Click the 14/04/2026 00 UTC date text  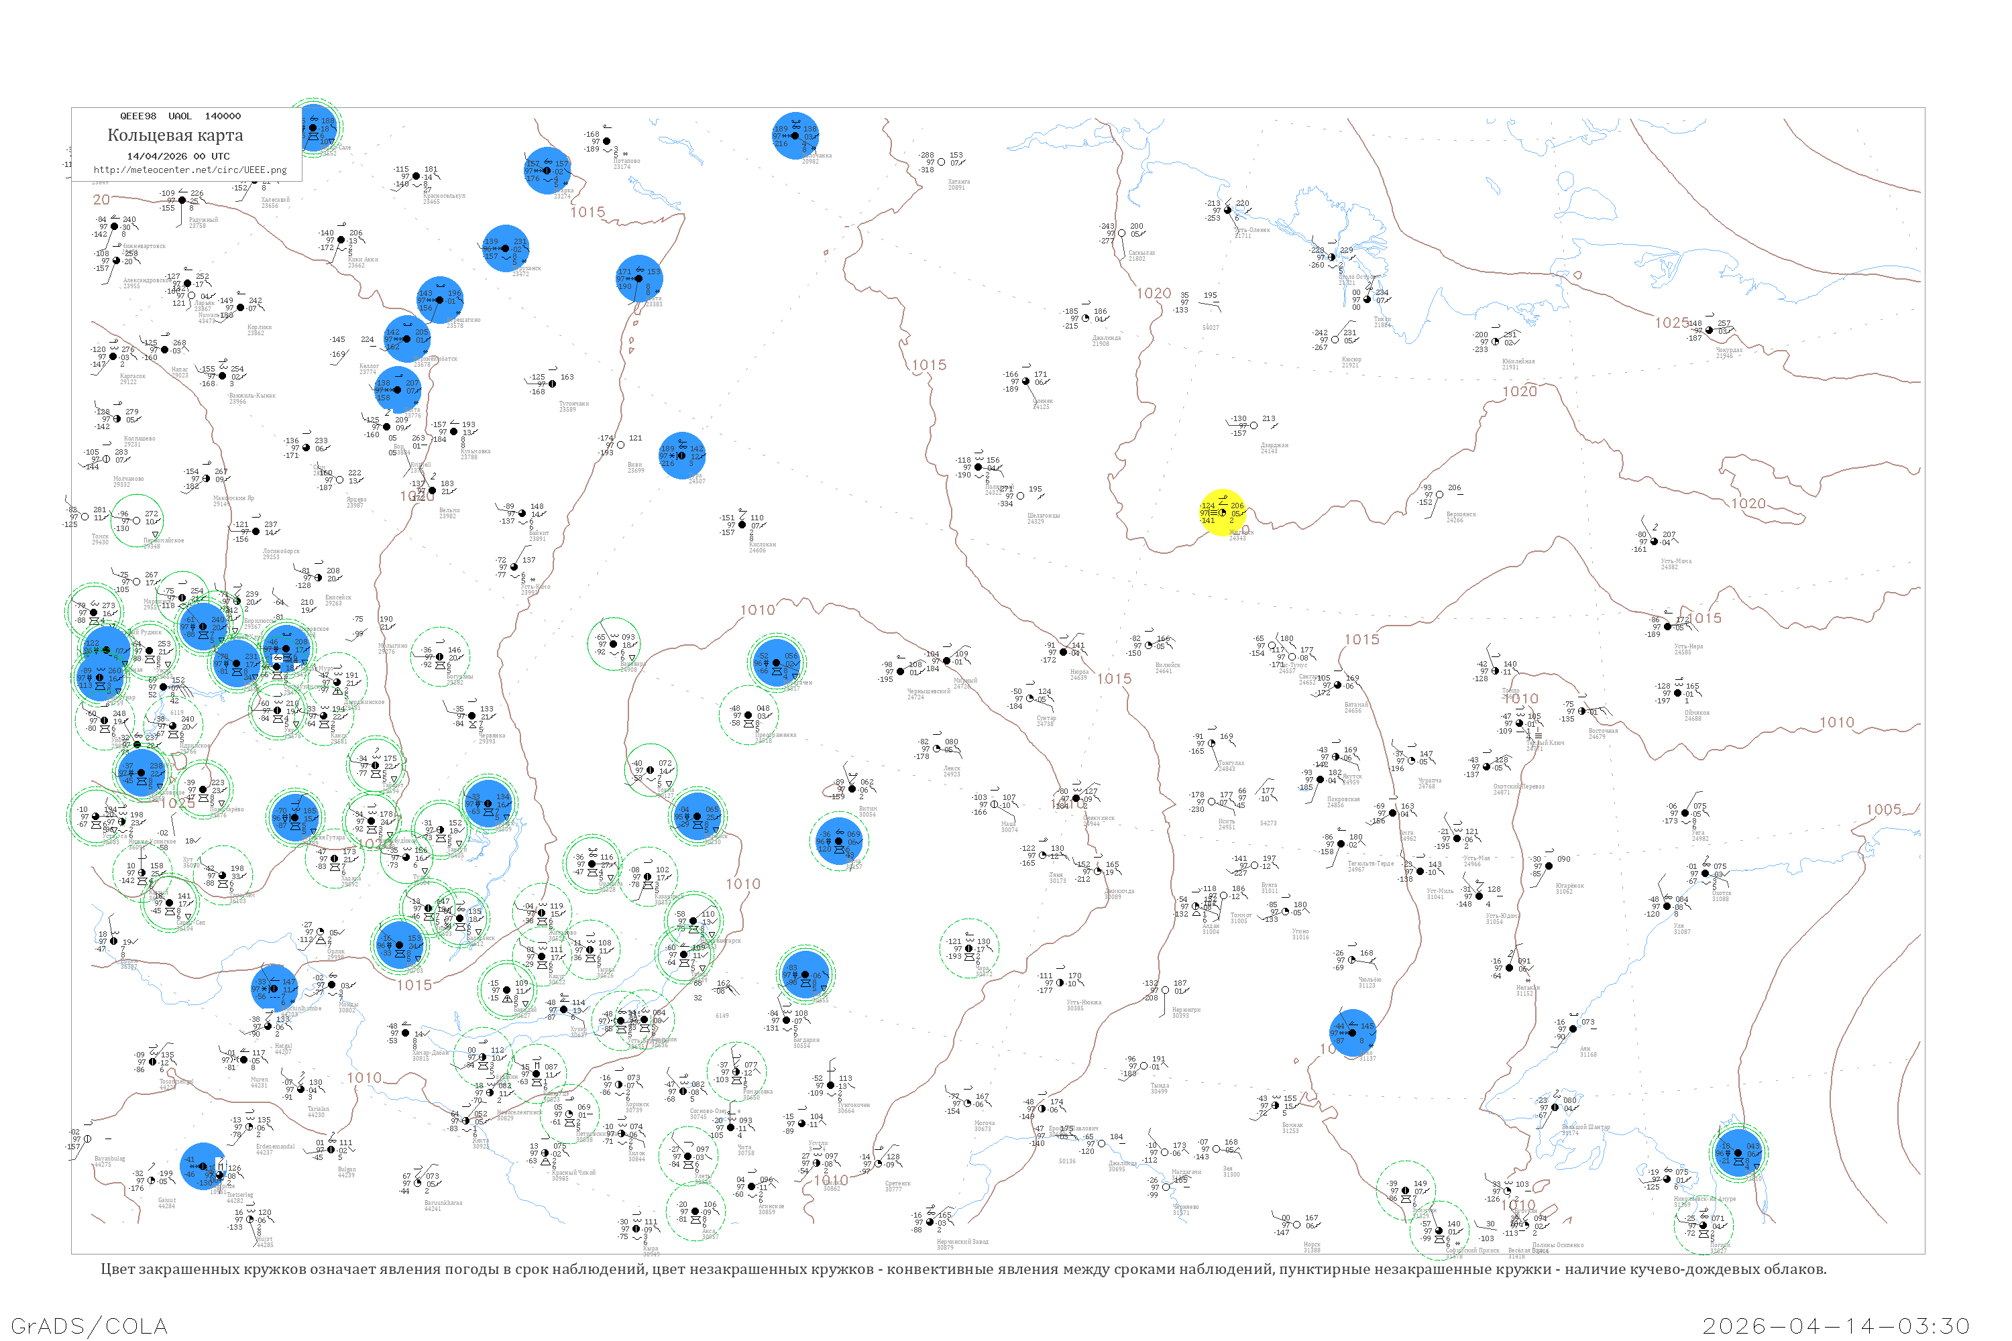[x=178, y=156]
